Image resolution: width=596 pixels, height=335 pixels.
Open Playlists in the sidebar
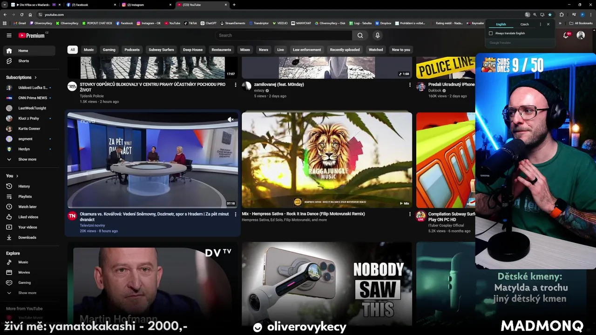(30, 196)
